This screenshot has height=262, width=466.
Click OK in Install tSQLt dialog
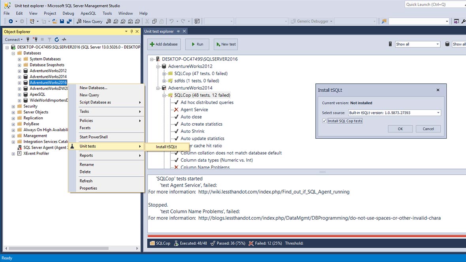[x=400, y=129]
